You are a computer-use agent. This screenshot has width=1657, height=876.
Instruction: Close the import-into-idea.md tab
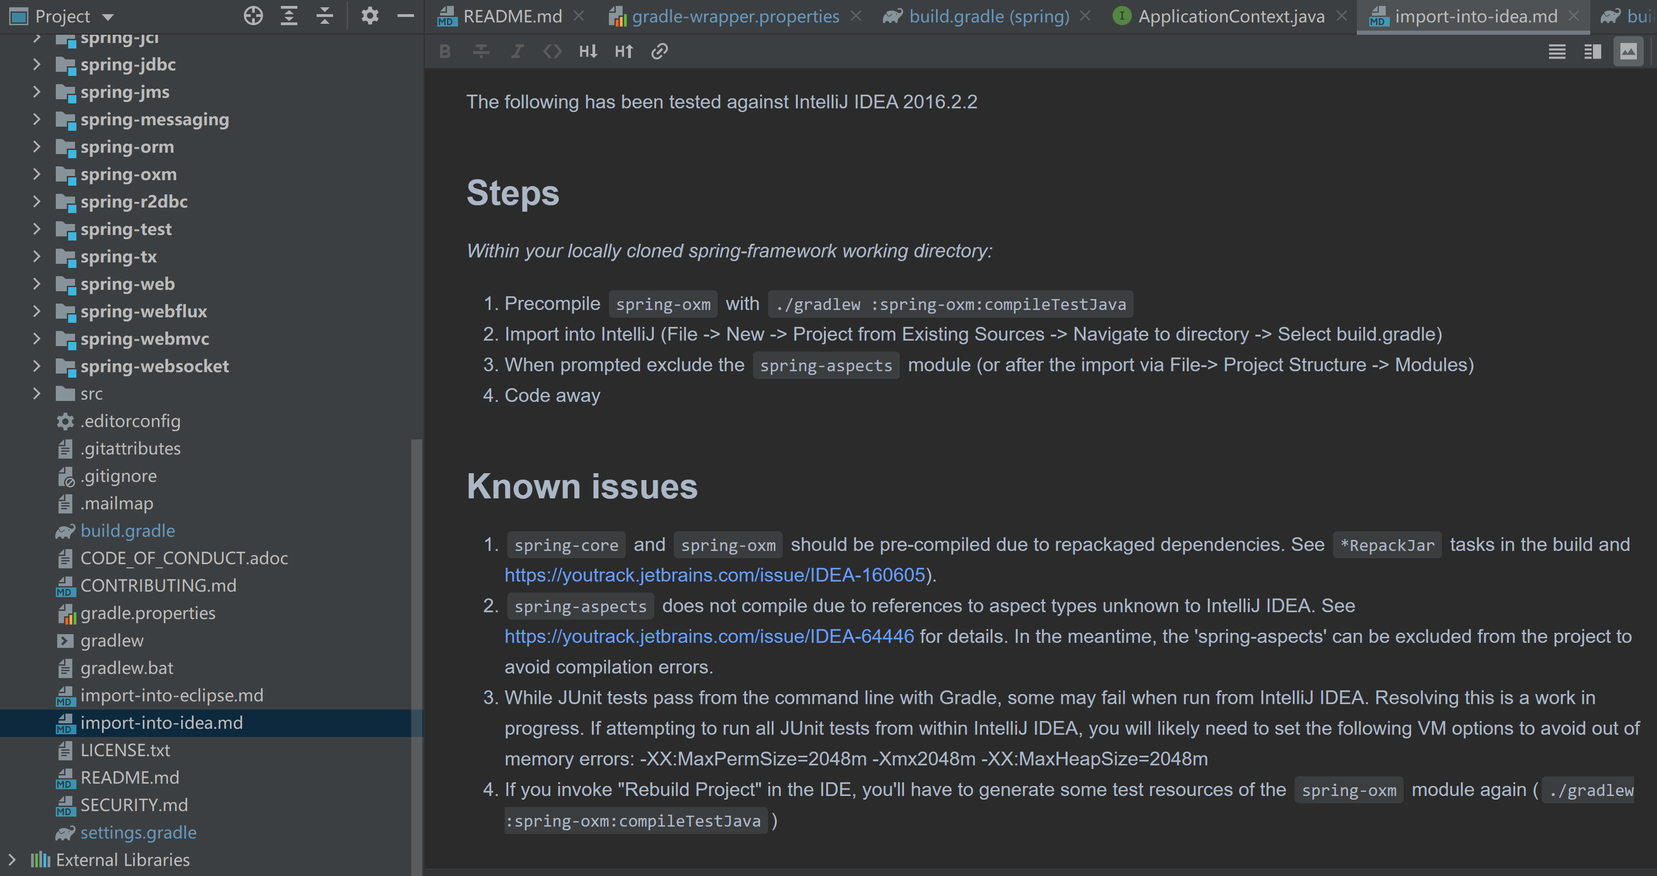1573,16
